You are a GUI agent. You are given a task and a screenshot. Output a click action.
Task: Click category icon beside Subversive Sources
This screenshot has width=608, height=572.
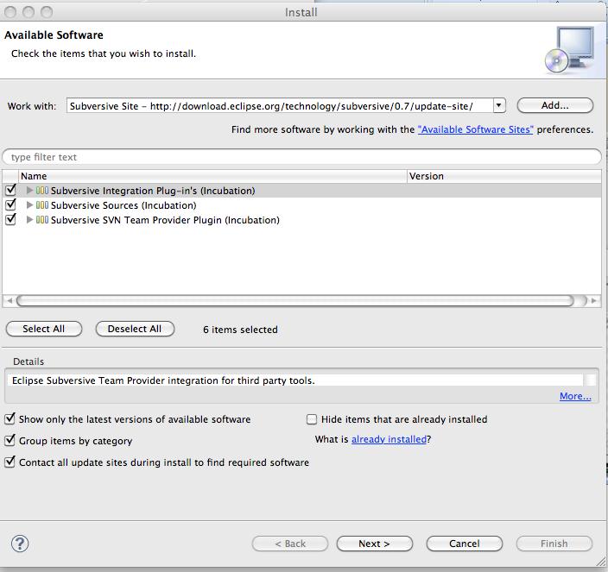[42, 204]
